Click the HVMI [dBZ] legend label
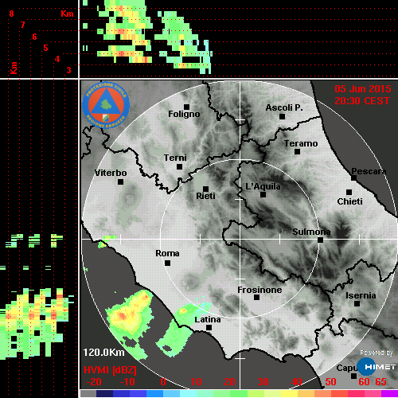Screen dimensions: 398x398 point(110,370)
